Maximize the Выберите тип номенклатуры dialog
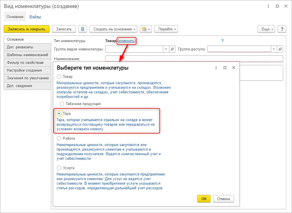The image size is (292, 213). coord(225,68)
